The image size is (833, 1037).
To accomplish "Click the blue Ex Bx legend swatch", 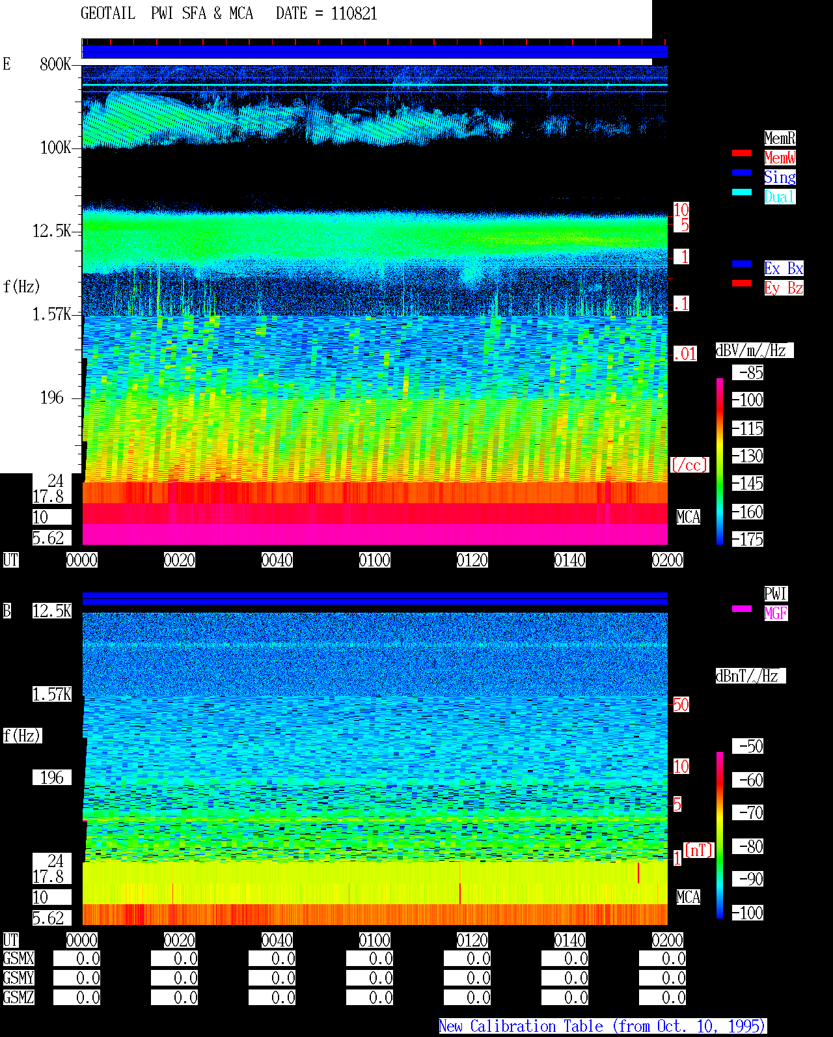I will (742, 264).
